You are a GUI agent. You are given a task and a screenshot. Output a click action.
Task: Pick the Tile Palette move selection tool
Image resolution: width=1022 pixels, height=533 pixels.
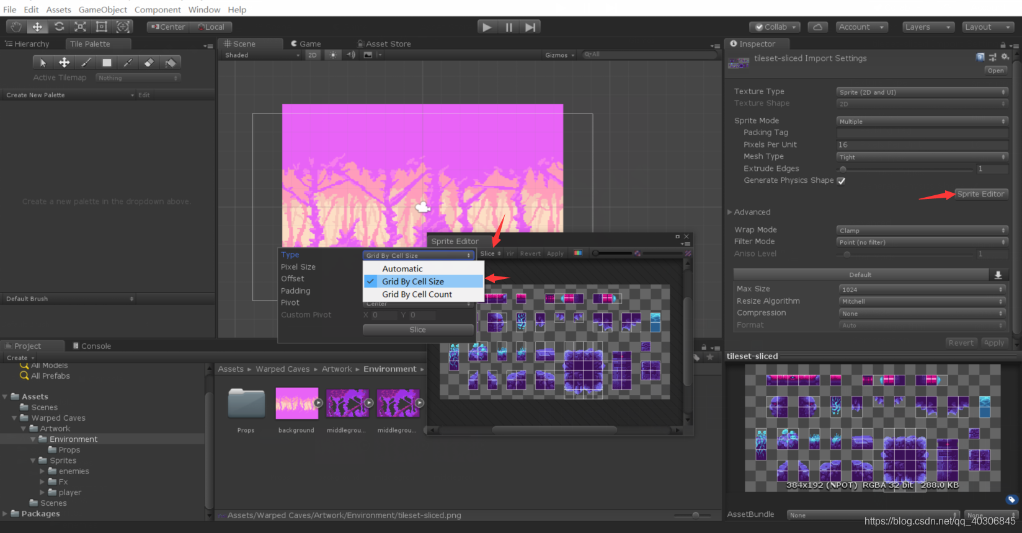coord(64,63)
